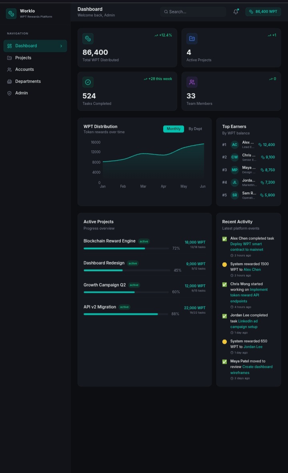Open LinkedIn ad campaign setup link
The width and height of the screenshot is (288, 473).
(244, 324)
